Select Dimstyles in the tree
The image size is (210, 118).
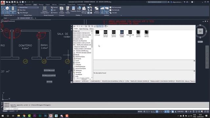pyautogui.click(x=78, y=59)
